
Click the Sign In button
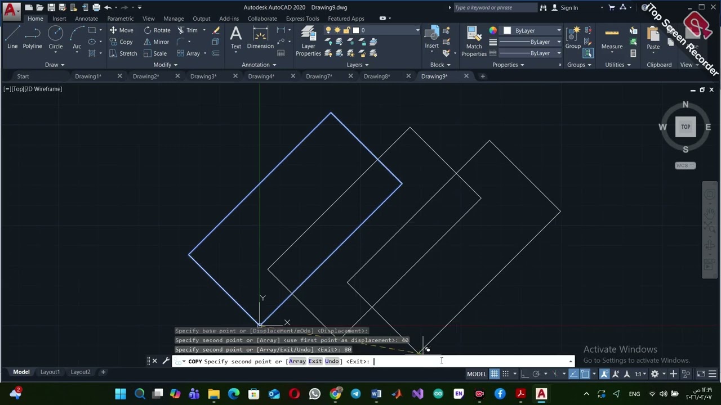pyautogui.click(x=569, y=8)
